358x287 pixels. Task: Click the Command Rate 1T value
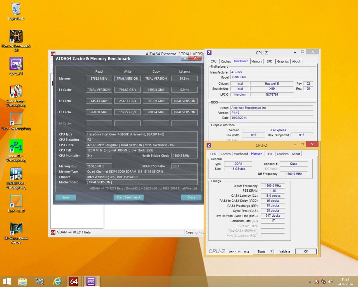(x=273, y=221)
